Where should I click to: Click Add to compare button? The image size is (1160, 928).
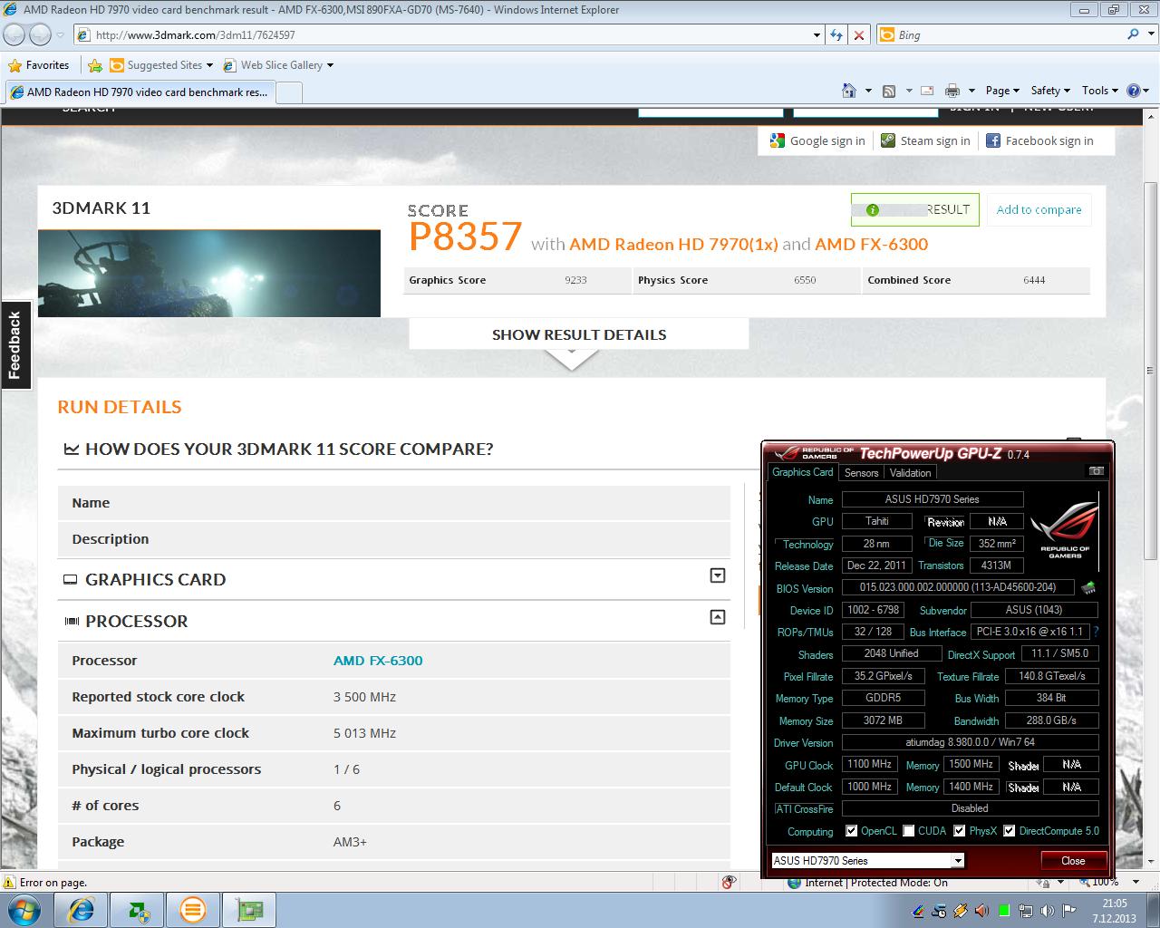coord(1039,209)
